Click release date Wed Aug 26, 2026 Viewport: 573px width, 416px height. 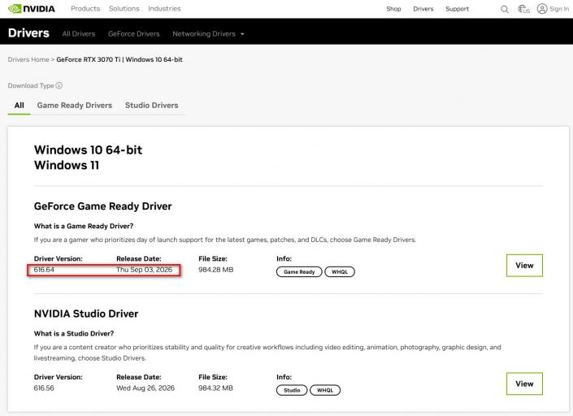145,388
